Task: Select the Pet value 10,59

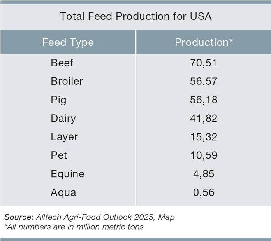Action: [x=203, y=155]
